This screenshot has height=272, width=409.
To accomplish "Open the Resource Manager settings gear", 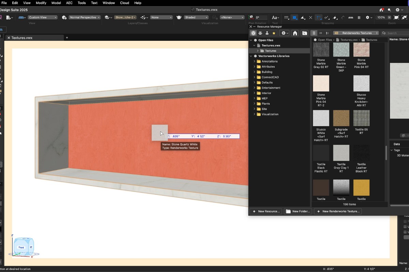I will 284,33.
